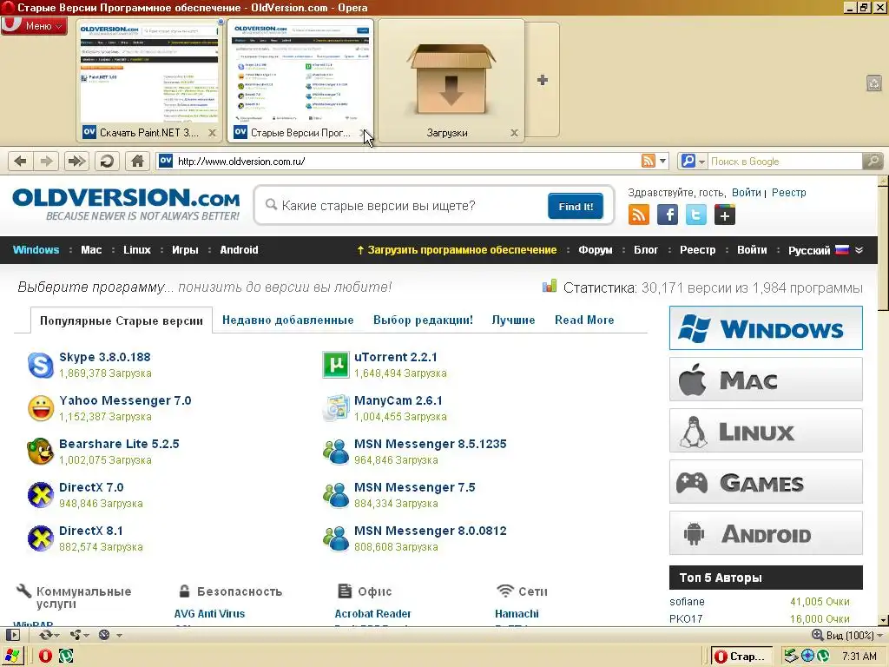Click the Games platform banner

(x=766, y=482)
